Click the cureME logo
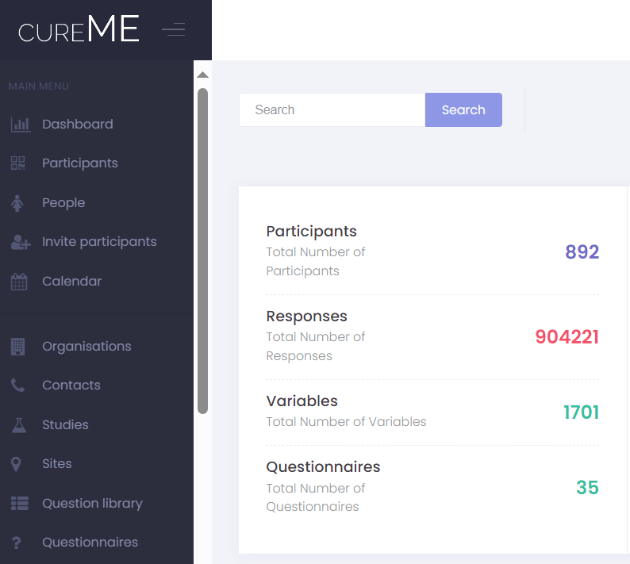The image size is (630, 564). pyautogui.click(x=79, y=29)
